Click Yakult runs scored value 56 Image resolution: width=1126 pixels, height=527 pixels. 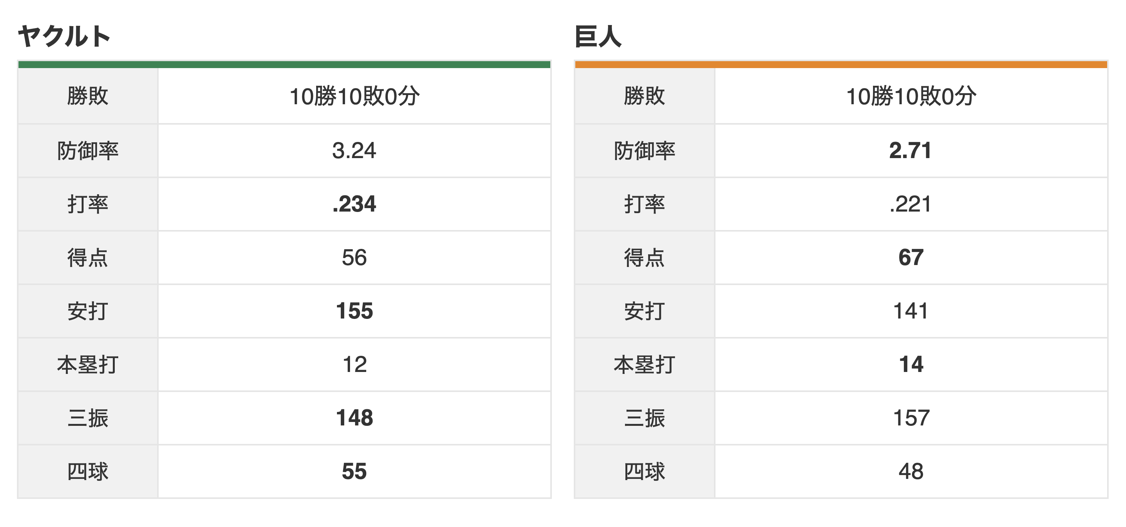[x=354, y=258]
